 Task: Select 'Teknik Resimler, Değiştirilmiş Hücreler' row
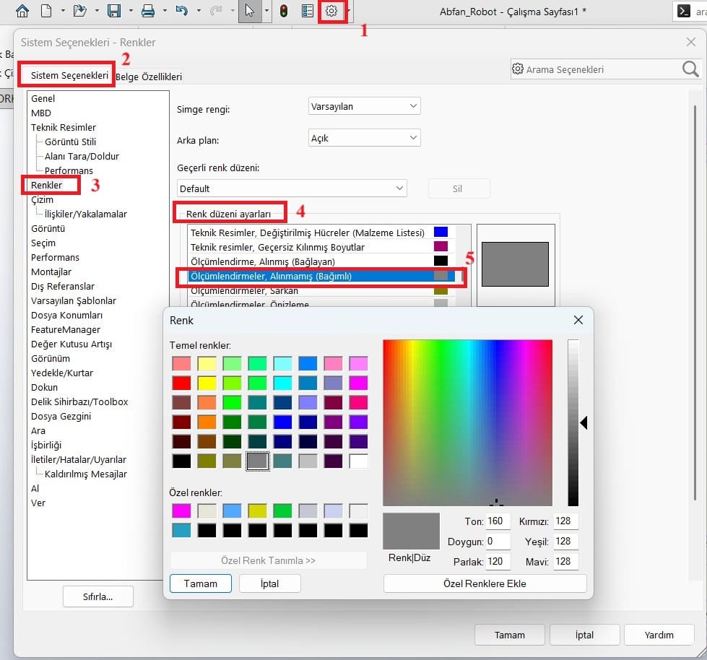click(x=321, y=233)
